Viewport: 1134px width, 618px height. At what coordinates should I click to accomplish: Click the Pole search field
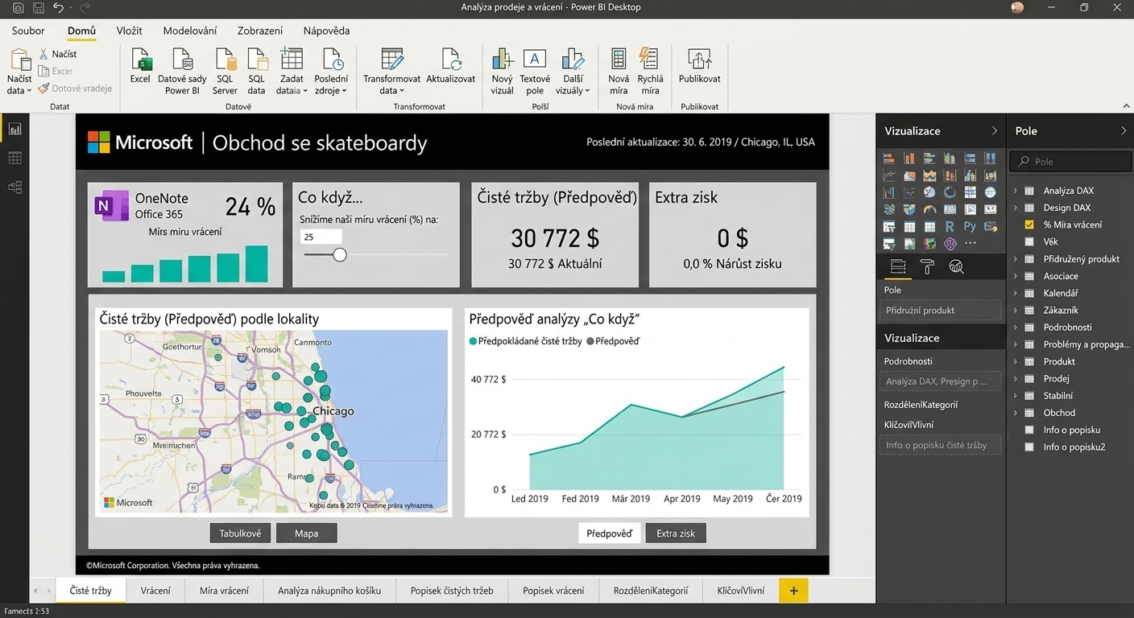click(1070, 161)
